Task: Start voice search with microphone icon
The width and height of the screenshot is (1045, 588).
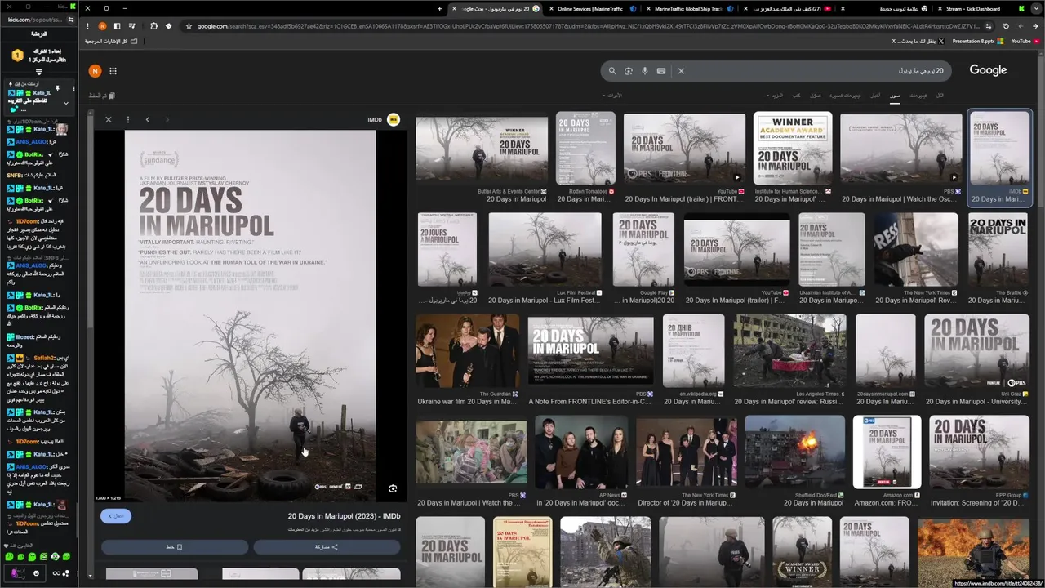Action: (645, 71)
